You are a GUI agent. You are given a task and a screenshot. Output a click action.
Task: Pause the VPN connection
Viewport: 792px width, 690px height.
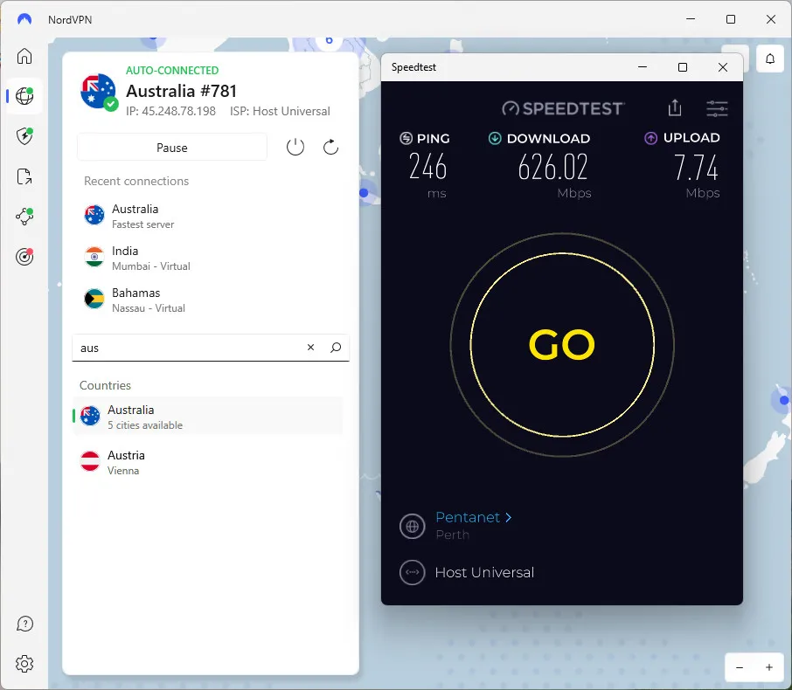171,147
